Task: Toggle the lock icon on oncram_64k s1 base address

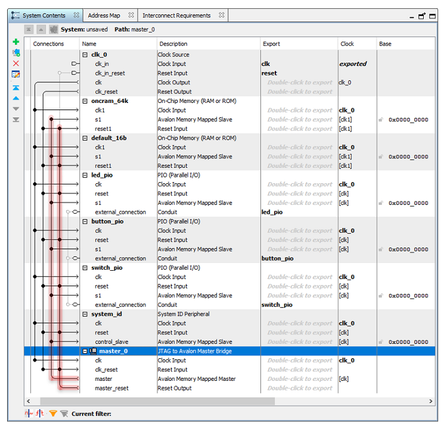Action: pyautogui.click(x=380, y=120)
